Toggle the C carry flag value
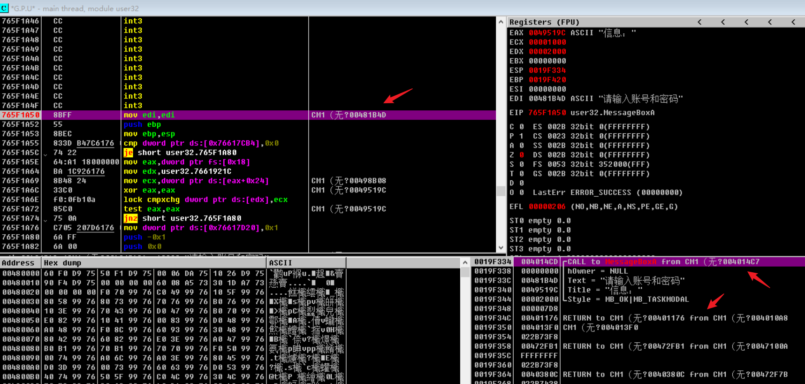The image size is (805, 384). [522, 127]
